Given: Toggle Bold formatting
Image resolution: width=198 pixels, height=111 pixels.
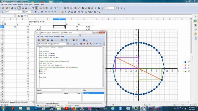Looking at the screenshot, I should pyautogui.click(x=36, y=12).
